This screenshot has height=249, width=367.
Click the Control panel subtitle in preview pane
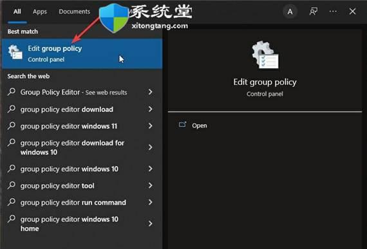pyautogui.click(x=265, y=94)
